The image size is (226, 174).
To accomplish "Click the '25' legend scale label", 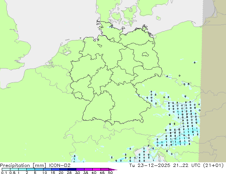I will tap(69, 173).
